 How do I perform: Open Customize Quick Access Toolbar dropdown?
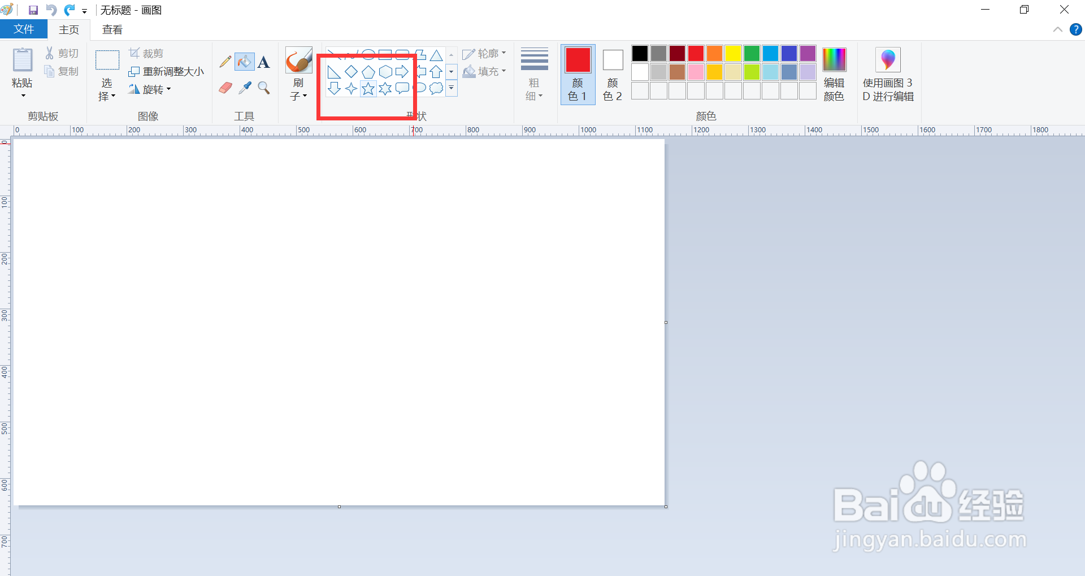point(84,11)
